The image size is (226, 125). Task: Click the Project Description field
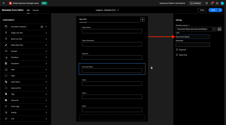(112, 44)
